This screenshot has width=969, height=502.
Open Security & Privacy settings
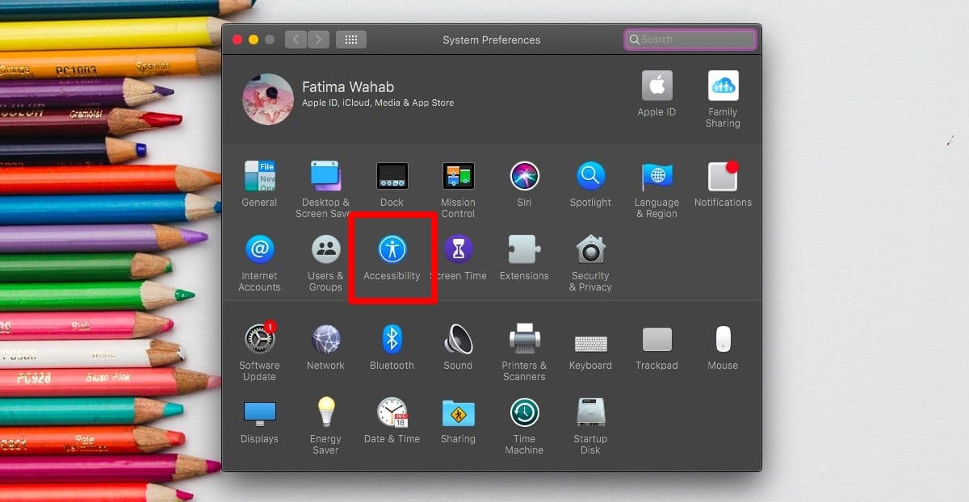point(590,252)
